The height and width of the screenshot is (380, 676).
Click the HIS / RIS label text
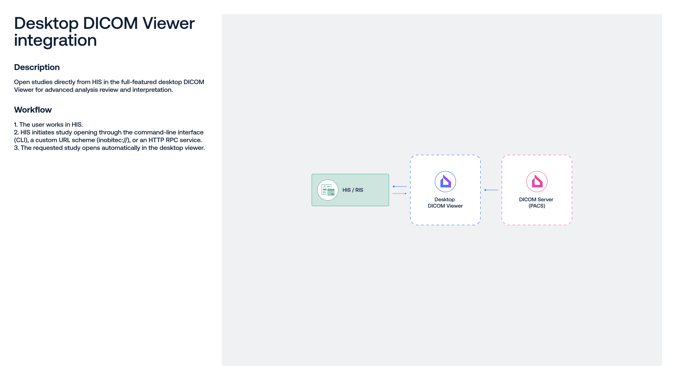[x=353, y=190]
